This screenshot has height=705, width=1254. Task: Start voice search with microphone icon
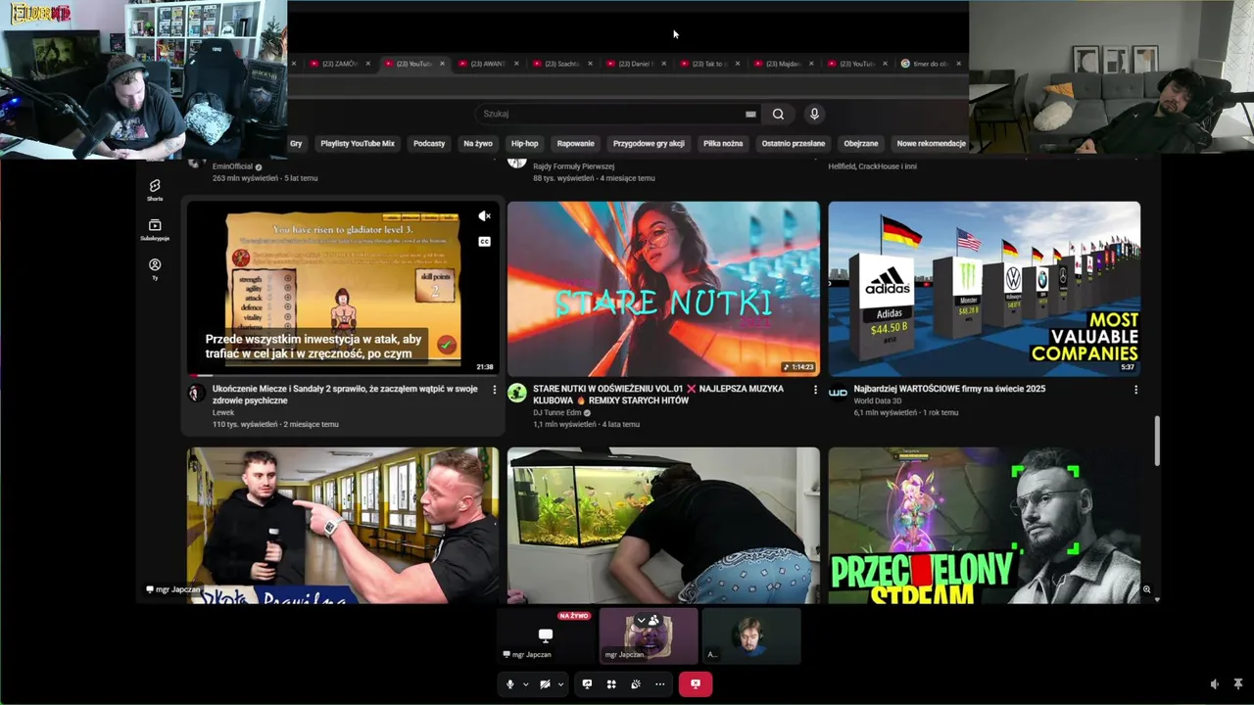click(x=814, y=114)
